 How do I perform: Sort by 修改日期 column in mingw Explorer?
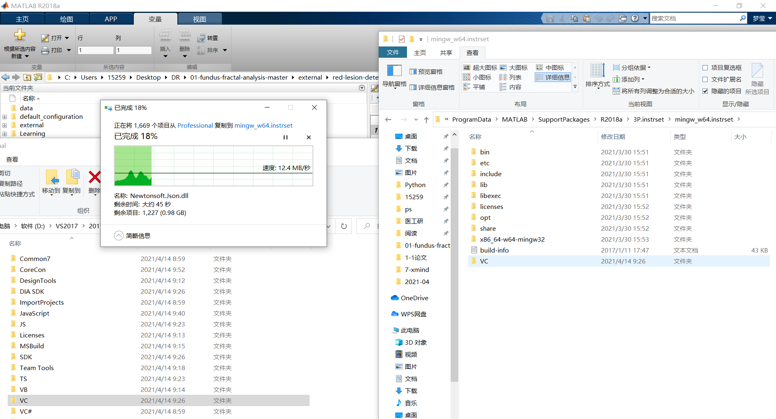[613, 137]
